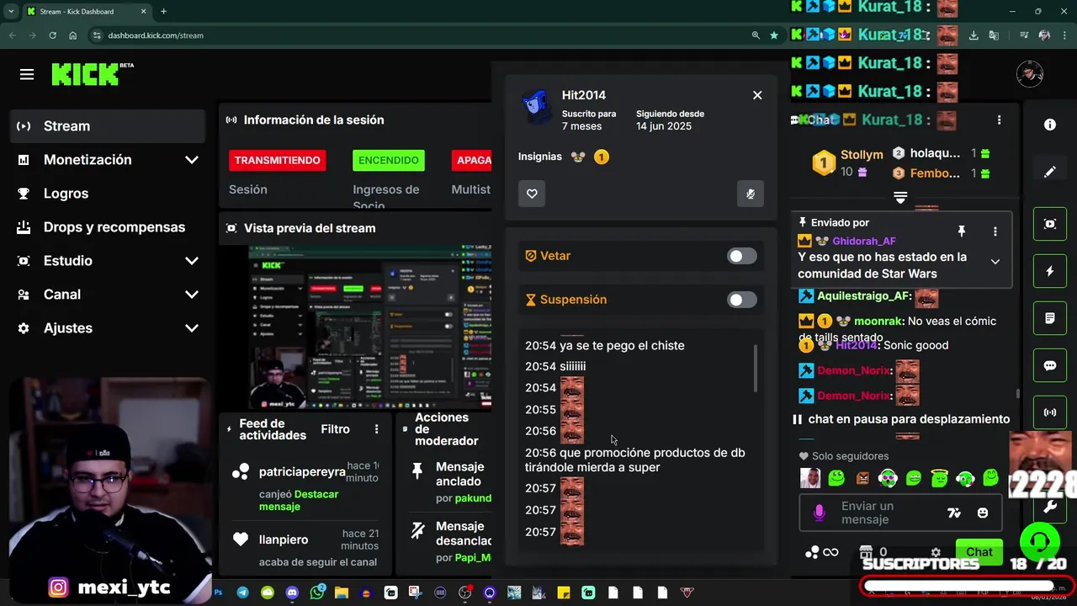1077x606 pixels.
Task: Open the Filtro option in activity feed
Action: pos(335,429)
